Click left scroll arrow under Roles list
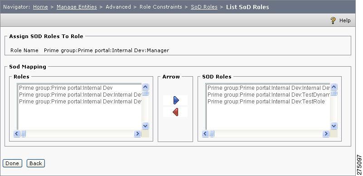 click(17, 134)
